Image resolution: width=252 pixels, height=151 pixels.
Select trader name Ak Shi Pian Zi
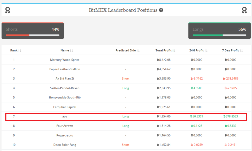tap(65, 78)
